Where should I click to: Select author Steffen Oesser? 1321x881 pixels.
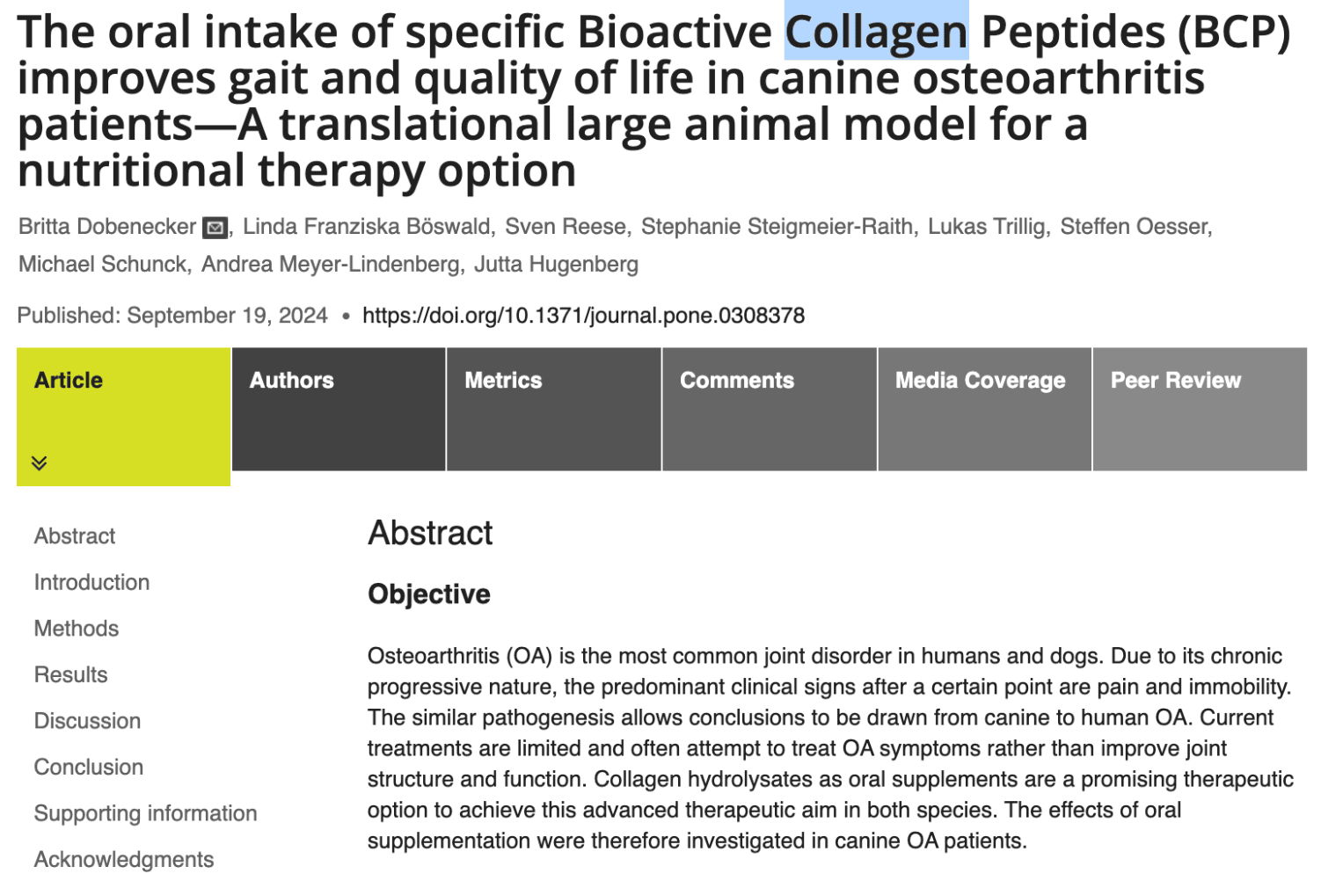click(x=1134, y=227)
